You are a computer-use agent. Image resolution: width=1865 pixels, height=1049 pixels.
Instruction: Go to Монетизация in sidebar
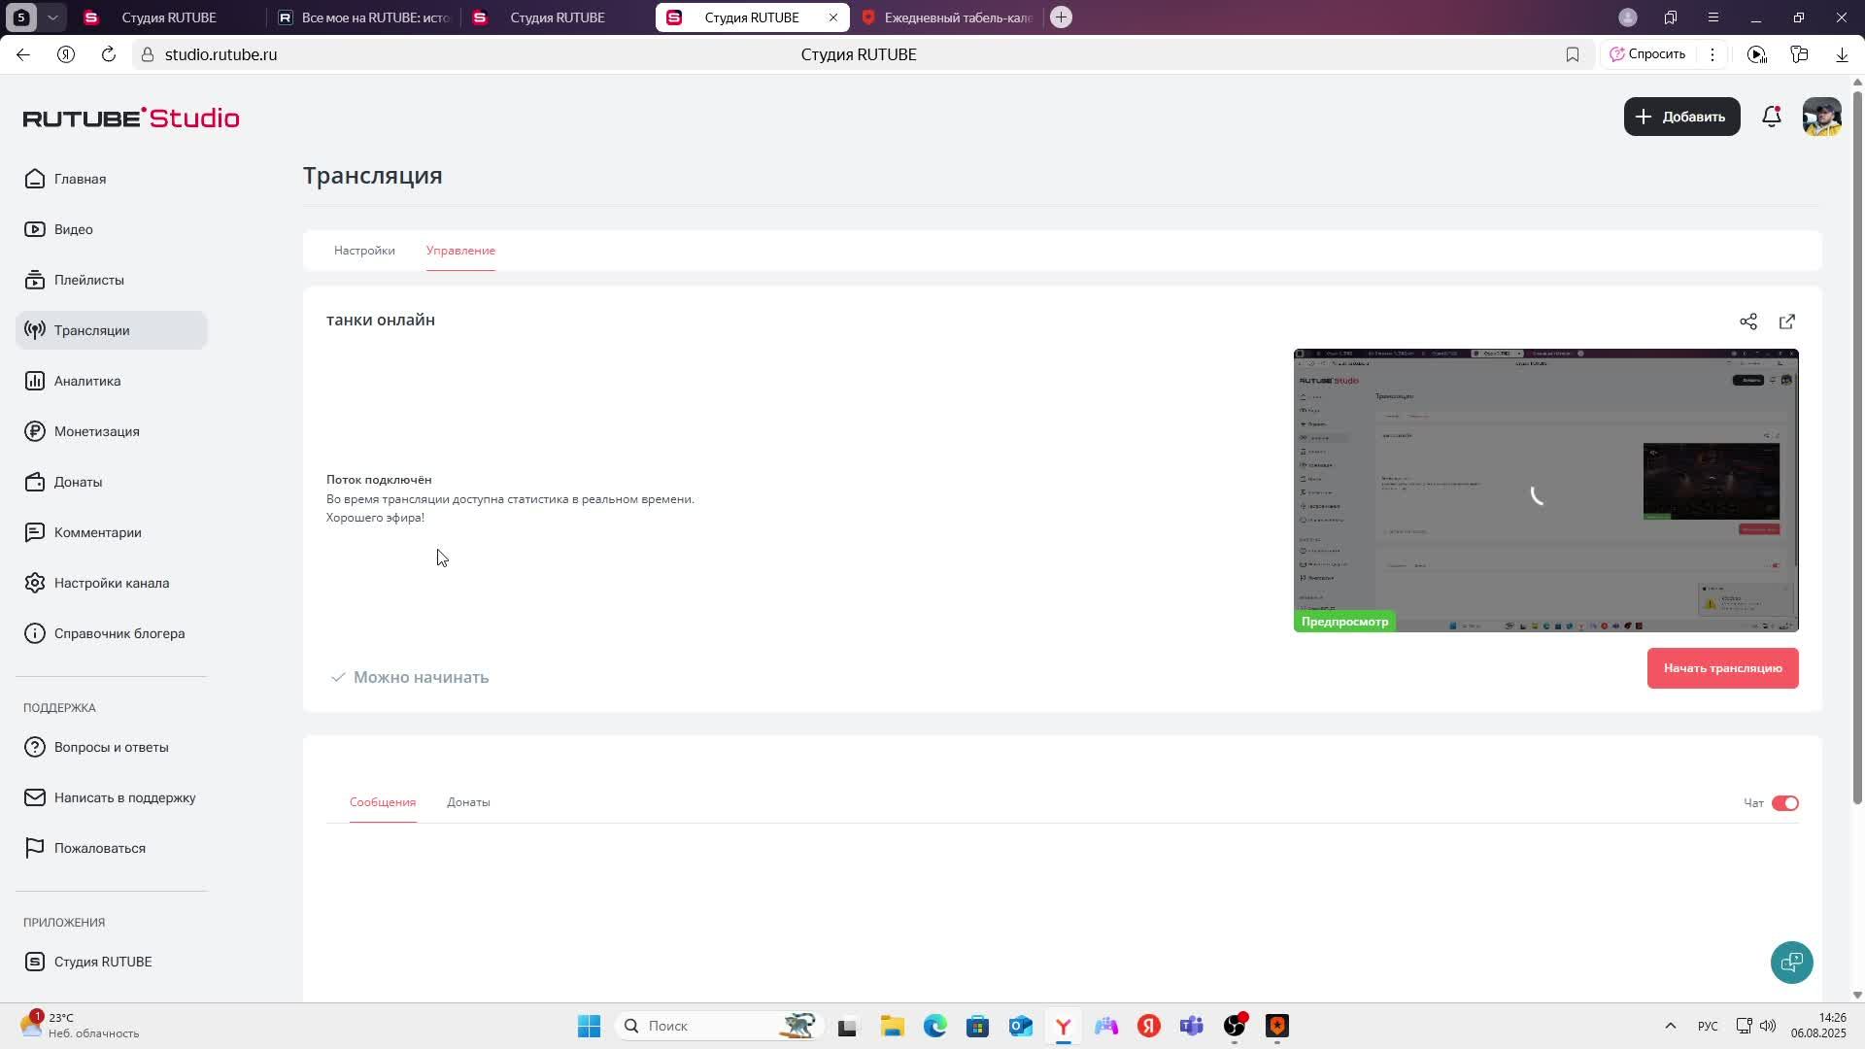pos(96,431)
